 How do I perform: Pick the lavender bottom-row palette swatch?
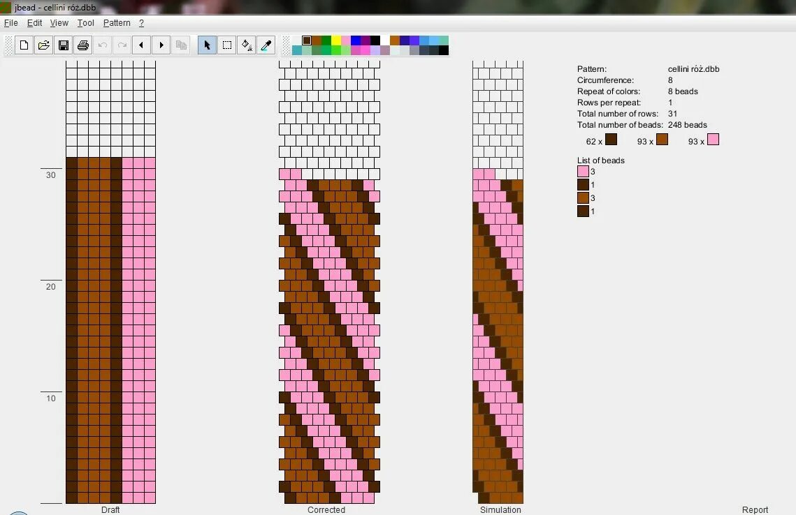click(376, 50)
